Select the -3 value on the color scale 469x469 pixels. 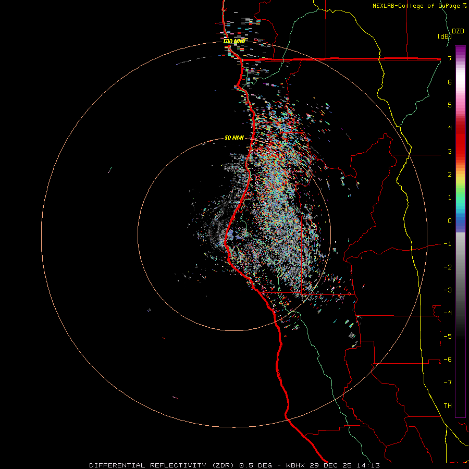click(x=448, y=290)
